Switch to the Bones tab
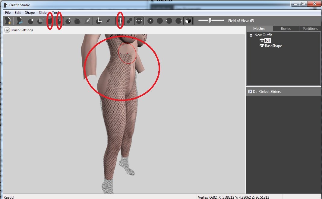The height and width of the screenshot is (199, 322). click(286, 29)
